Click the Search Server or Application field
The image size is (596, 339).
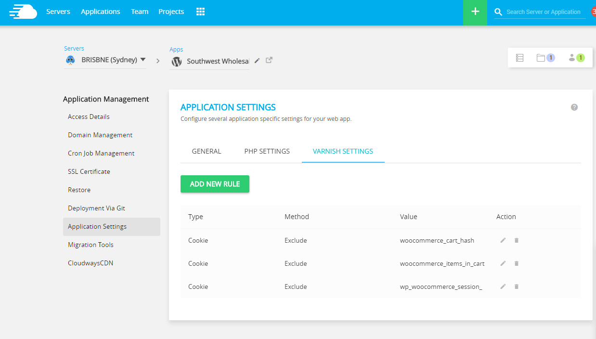(545, 12)
